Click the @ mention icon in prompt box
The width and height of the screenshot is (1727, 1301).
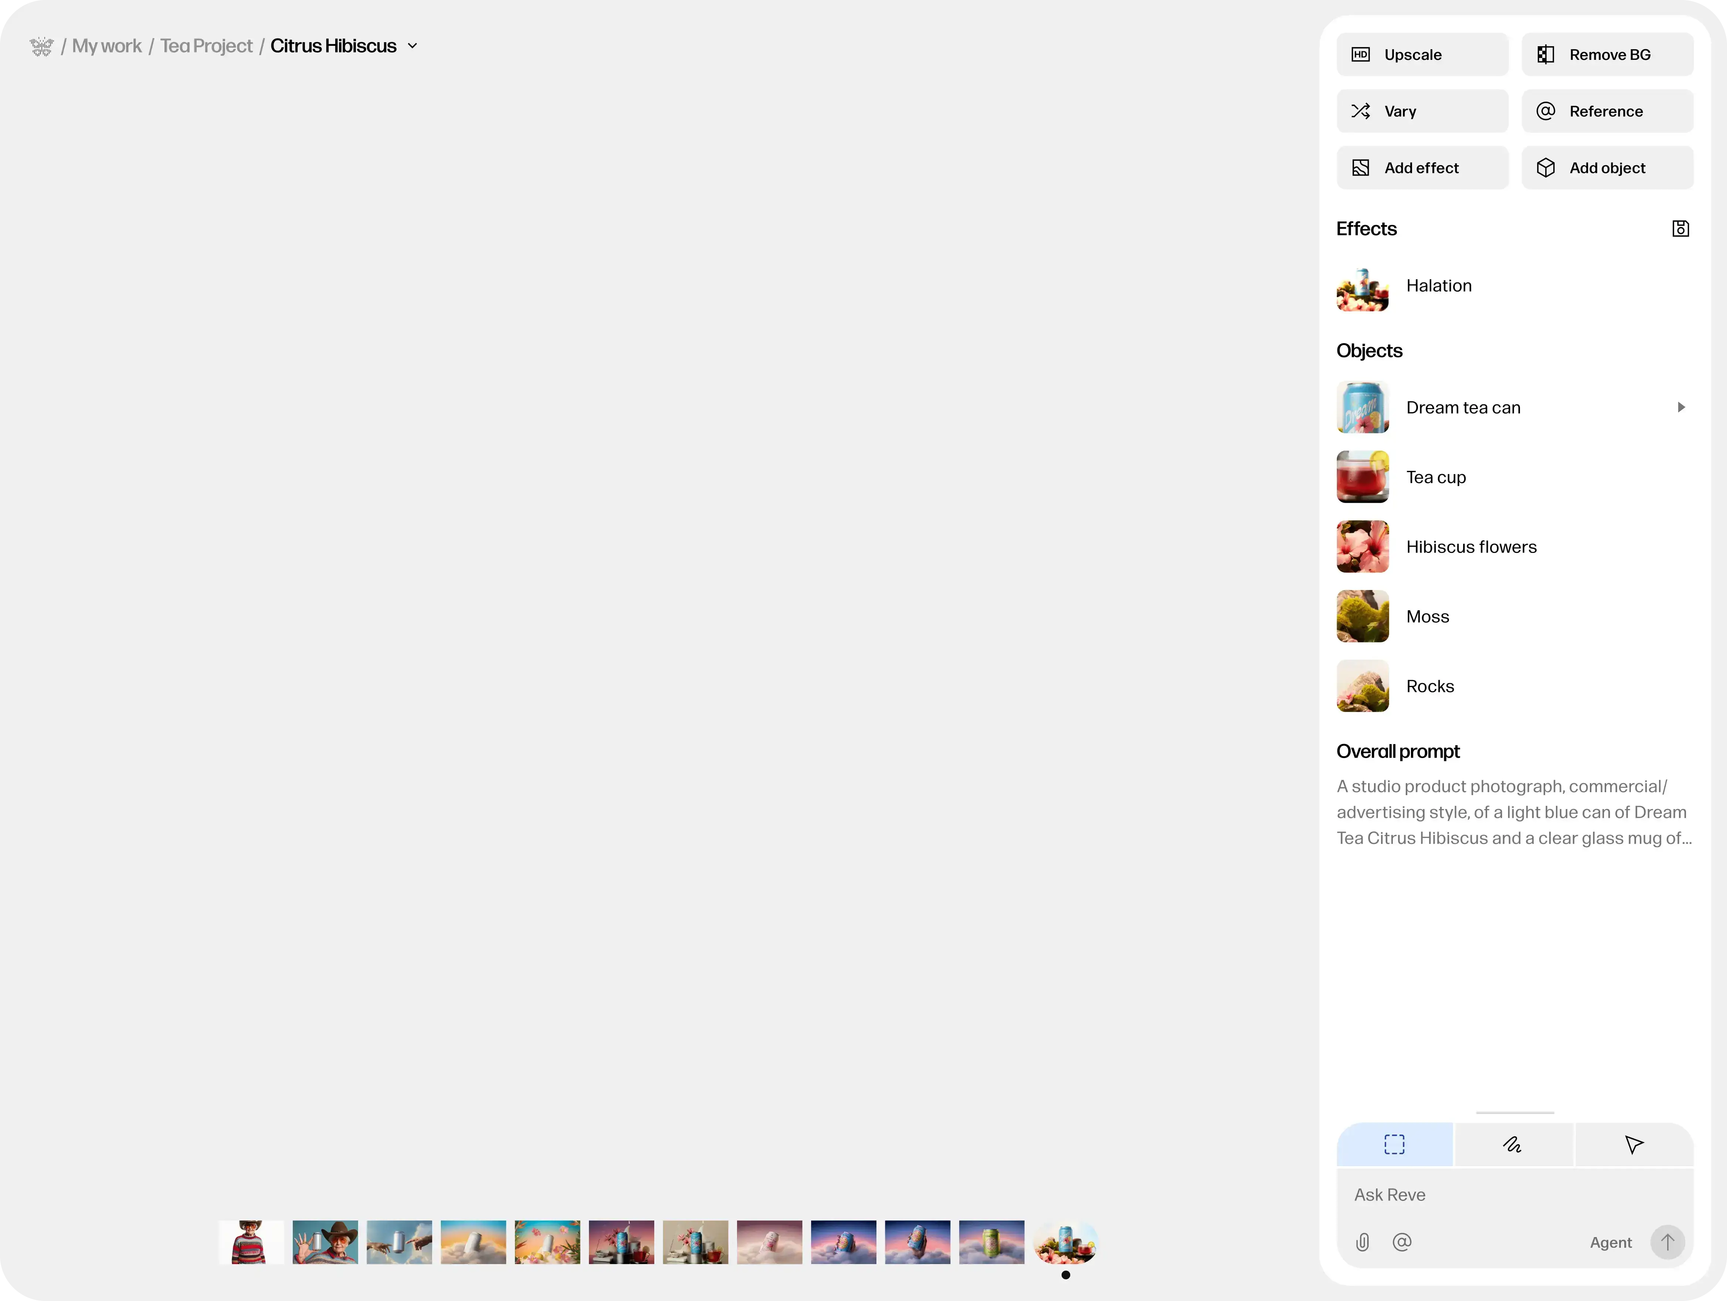(1402, 1242)
